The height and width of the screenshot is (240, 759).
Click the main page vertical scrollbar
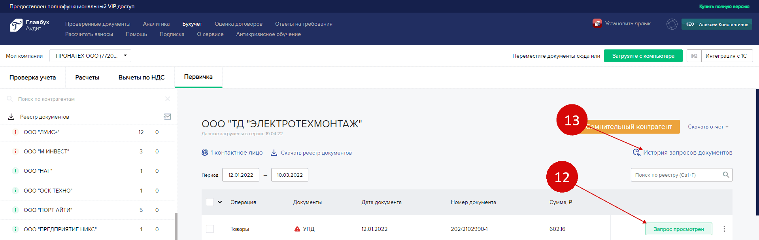(x=757, y=152)
